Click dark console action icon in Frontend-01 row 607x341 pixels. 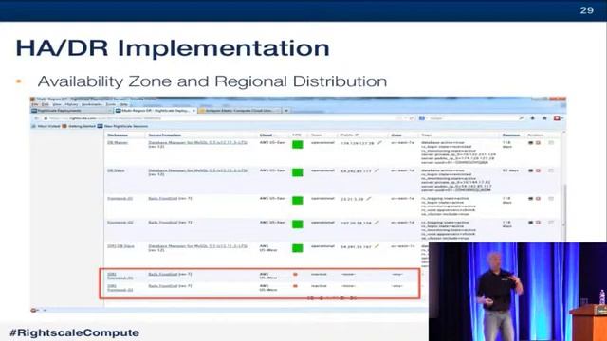coord(531,199)
